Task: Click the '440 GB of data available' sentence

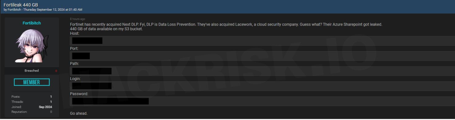Action: tap(106, 29)
